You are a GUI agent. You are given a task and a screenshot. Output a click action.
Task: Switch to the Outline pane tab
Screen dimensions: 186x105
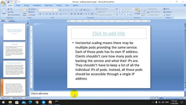pyautogui.click(x=12, y=21)
